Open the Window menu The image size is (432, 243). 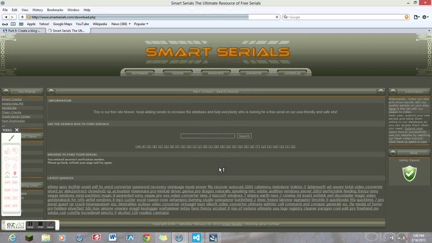73,10
